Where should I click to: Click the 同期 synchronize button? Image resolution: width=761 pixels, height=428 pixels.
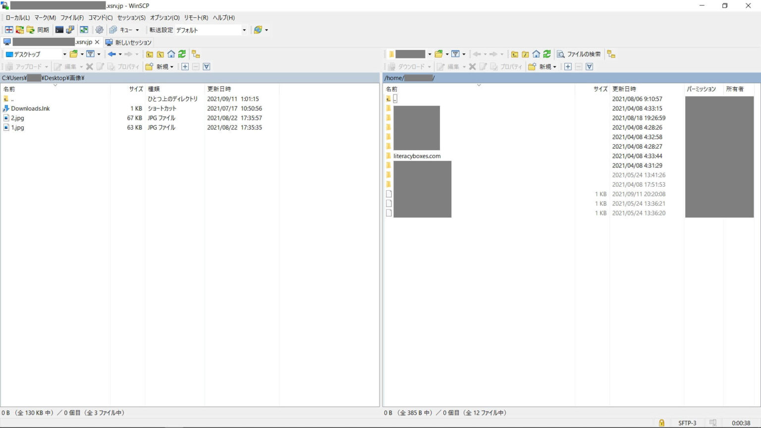coord(38,30)
